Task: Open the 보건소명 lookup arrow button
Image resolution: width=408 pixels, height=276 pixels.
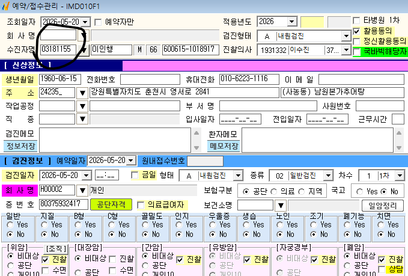Action: point(281,206)
